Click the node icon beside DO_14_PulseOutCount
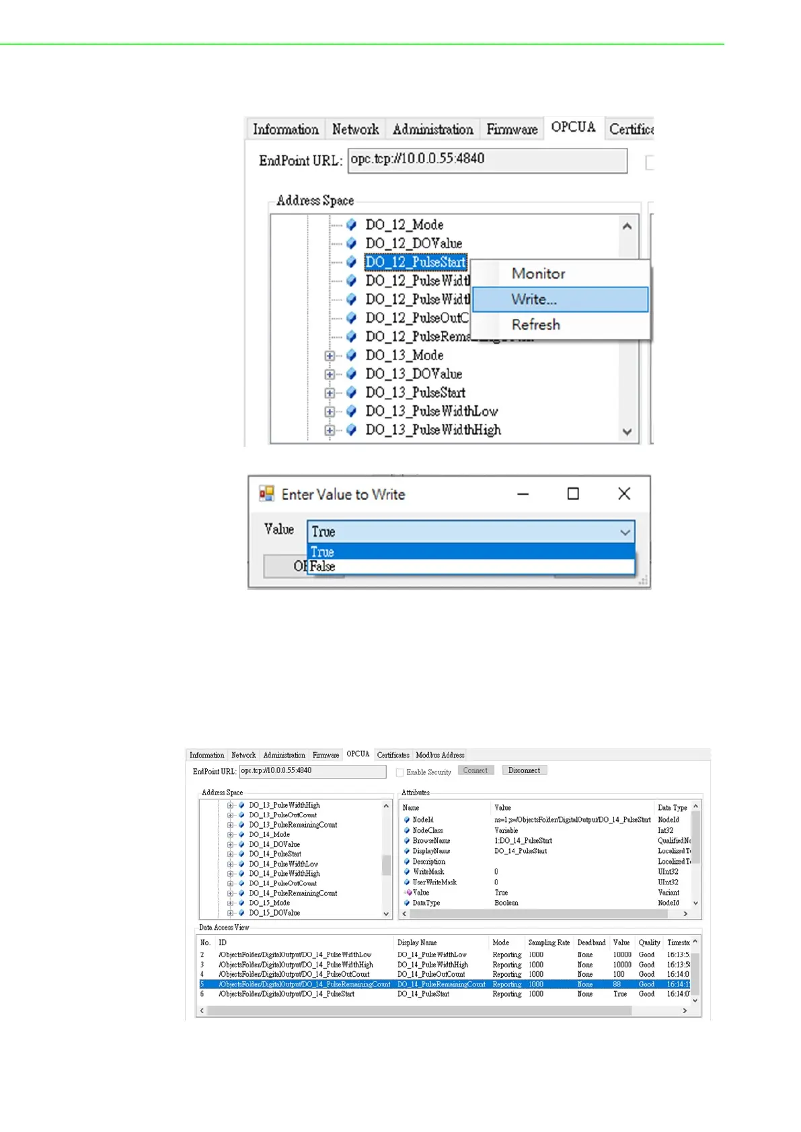This screenshot has height=1132, width=801. [241, 883]
